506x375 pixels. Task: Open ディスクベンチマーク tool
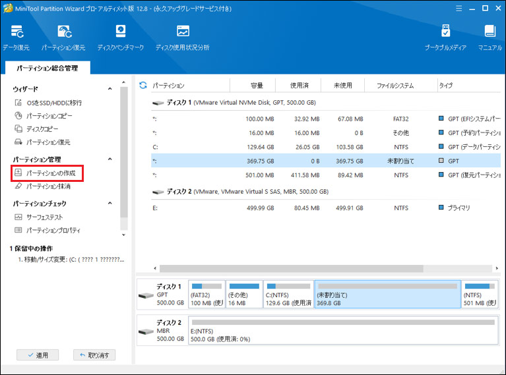[120, 38]
